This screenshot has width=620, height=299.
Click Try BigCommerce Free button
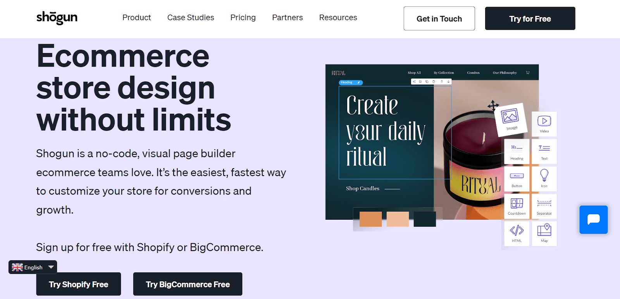tap(188, 284)
